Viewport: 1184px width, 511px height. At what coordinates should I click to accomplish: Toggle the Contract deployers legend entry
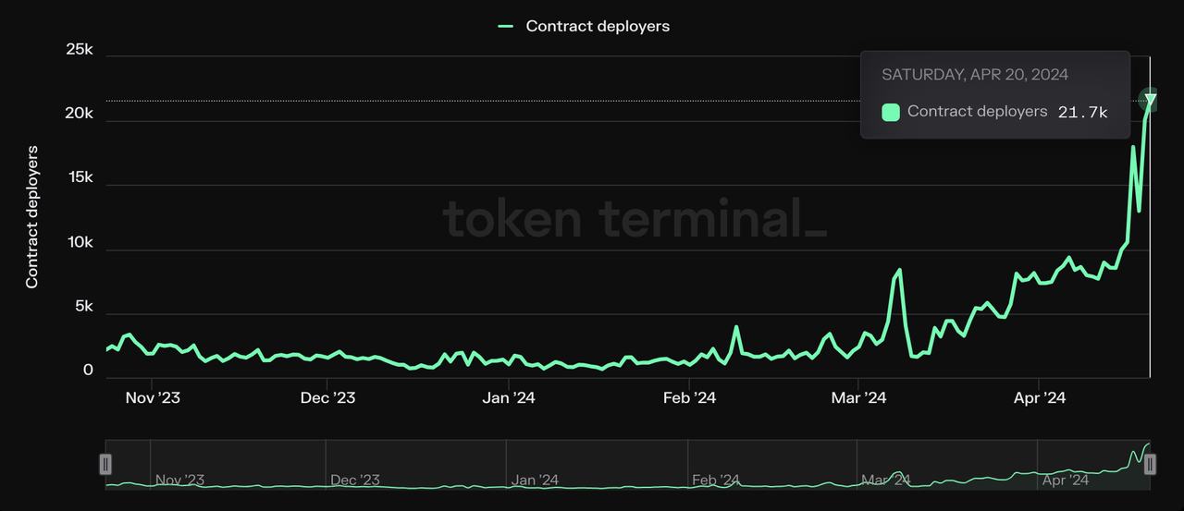click(597, 26)
